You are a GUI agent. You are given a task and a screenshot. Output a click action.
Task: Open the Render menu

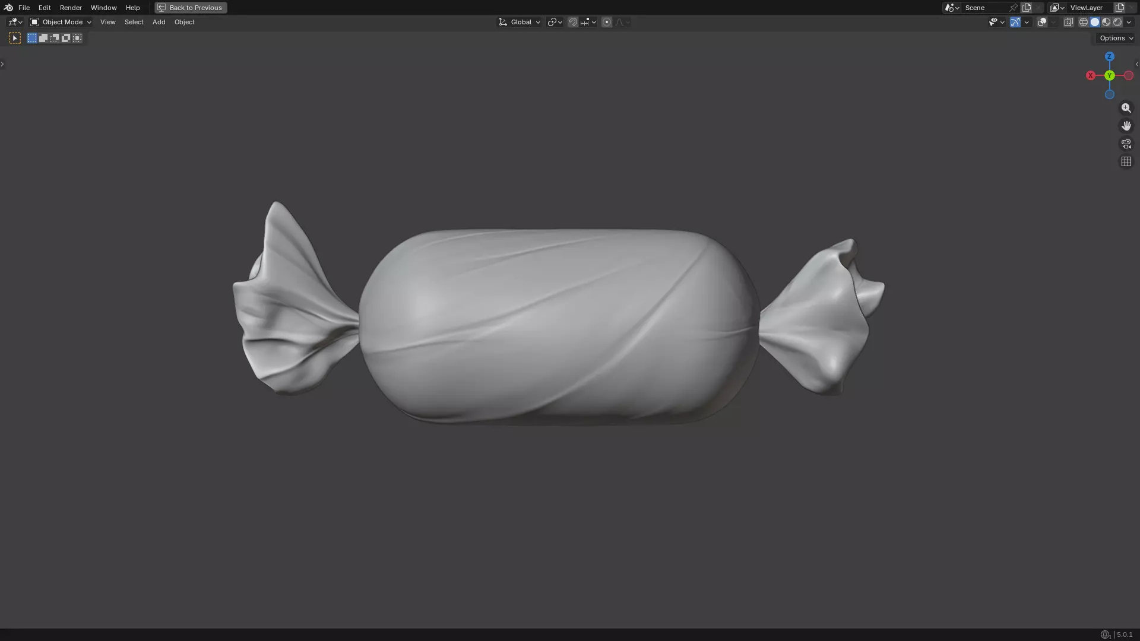coord(71,8)
